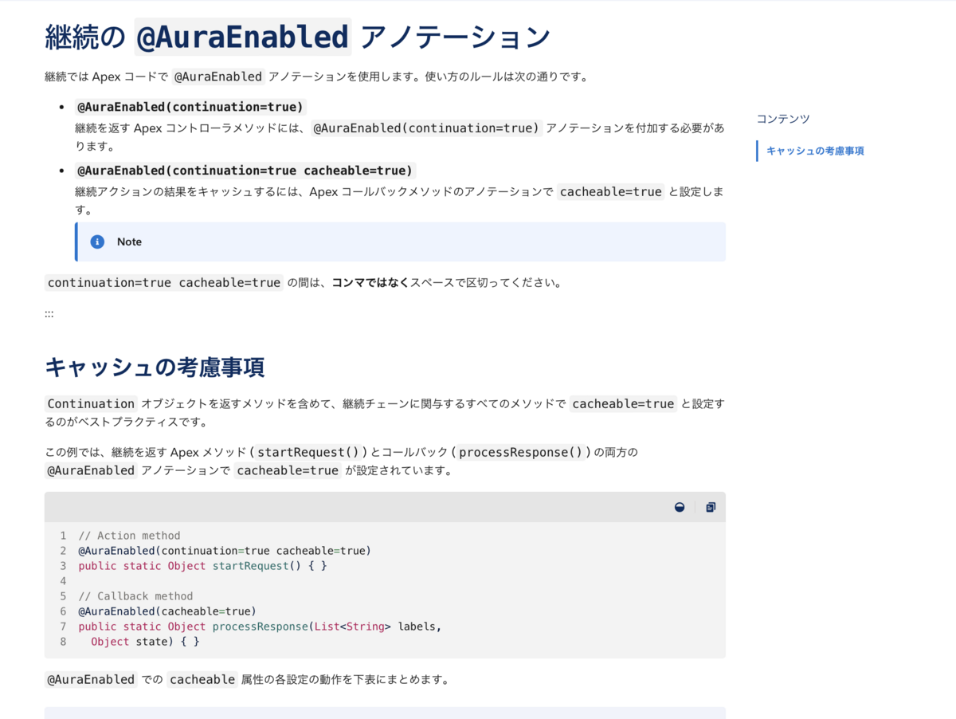Click the ::: marker below the Note box
The height and width of the screenshot is (719, 956).
(49, 312)
